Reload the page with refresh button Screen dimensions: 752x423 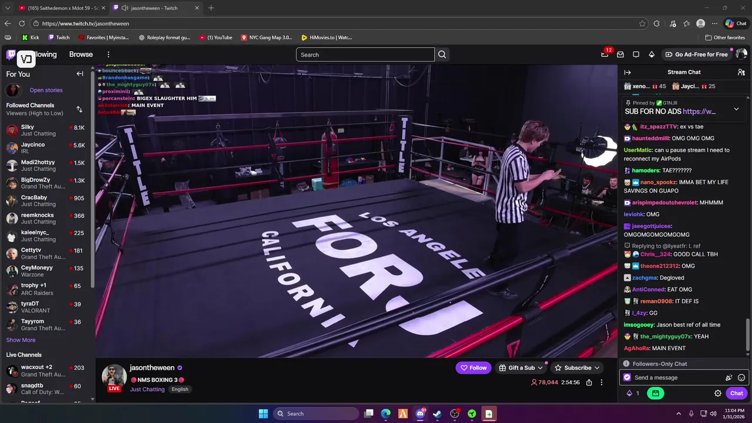pos(22,23)
